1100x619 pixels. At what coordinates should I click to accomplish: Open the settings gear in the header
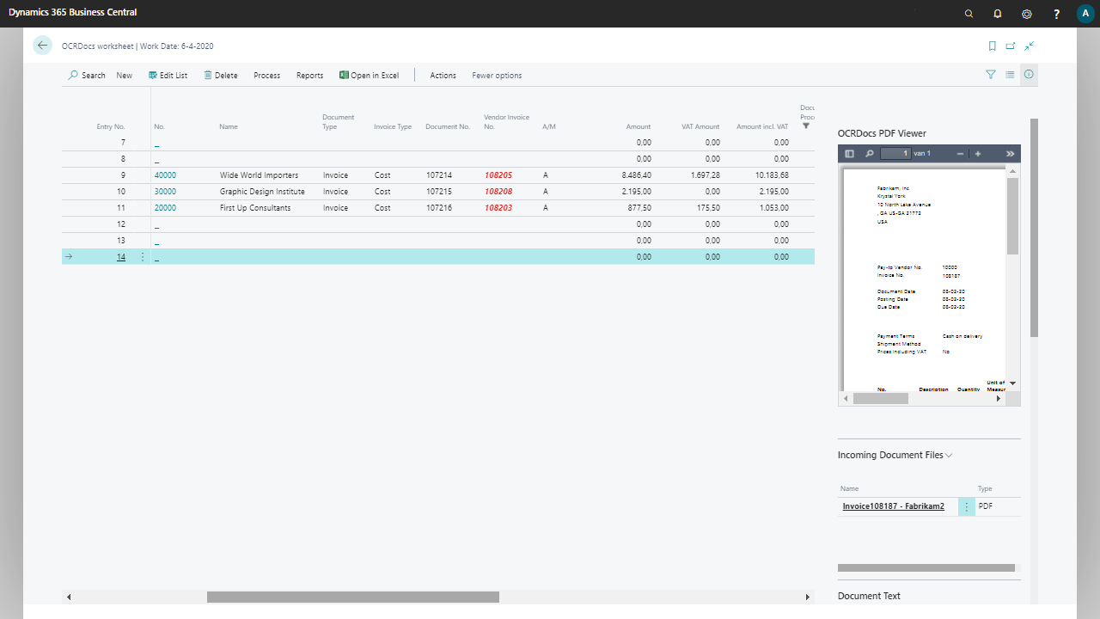coord(1026,14)
